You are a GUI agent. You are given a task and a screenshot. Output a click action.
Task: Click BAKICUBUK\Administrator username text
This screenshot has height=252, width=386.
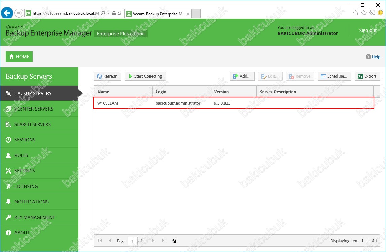pyautogui.click(x=308, y=33)
